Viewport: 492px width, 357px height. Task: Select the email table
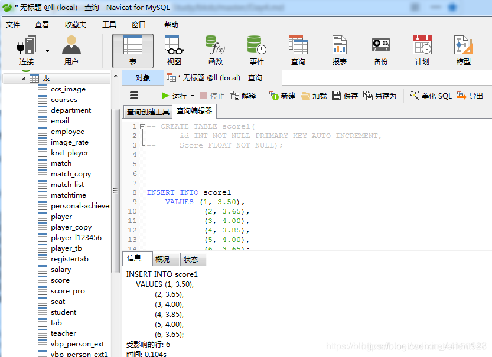click(60, 121)
